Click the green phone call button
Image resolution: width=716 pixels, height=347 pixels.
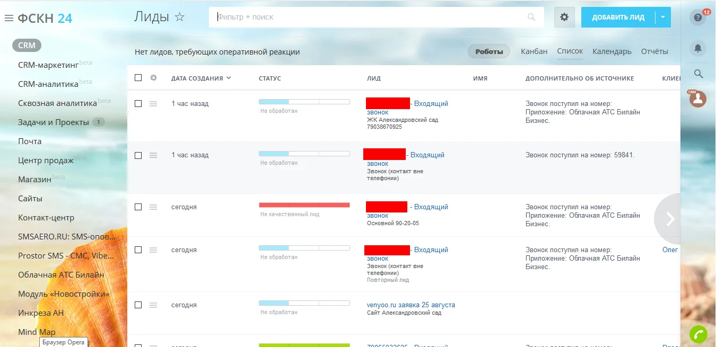698,334
